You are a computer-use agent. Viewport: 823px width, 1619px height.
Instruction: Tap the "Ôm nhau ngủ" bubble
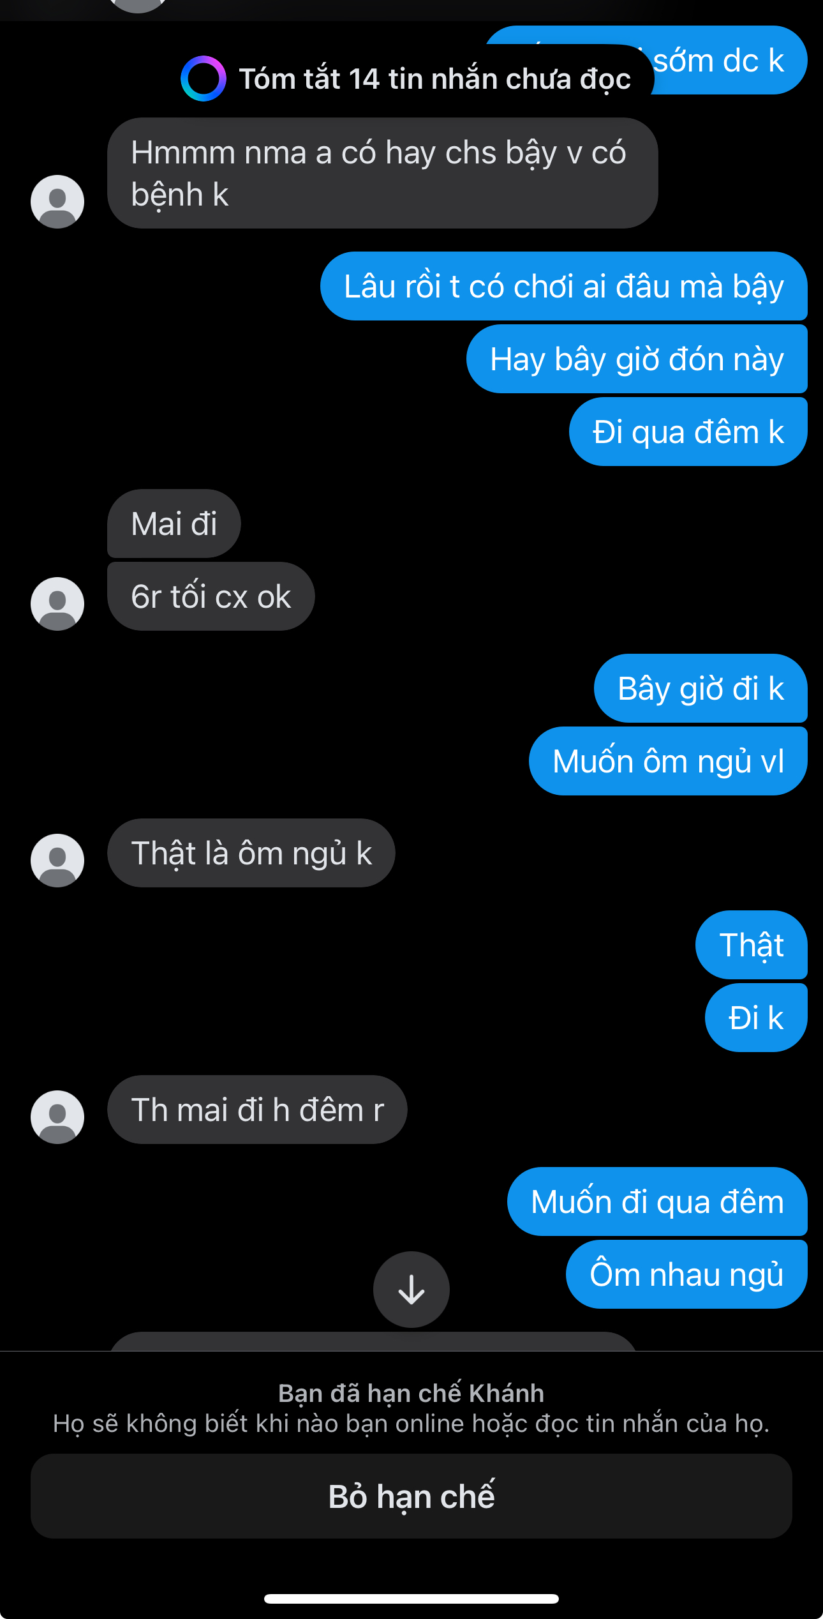(686, 1274)
